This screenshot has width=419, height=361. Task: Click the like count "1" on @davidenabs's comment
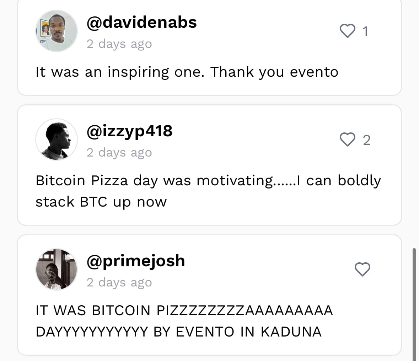tap(365, 32)
